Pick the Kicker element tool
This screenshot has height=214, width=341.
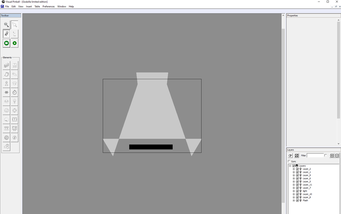coord(6,111)
